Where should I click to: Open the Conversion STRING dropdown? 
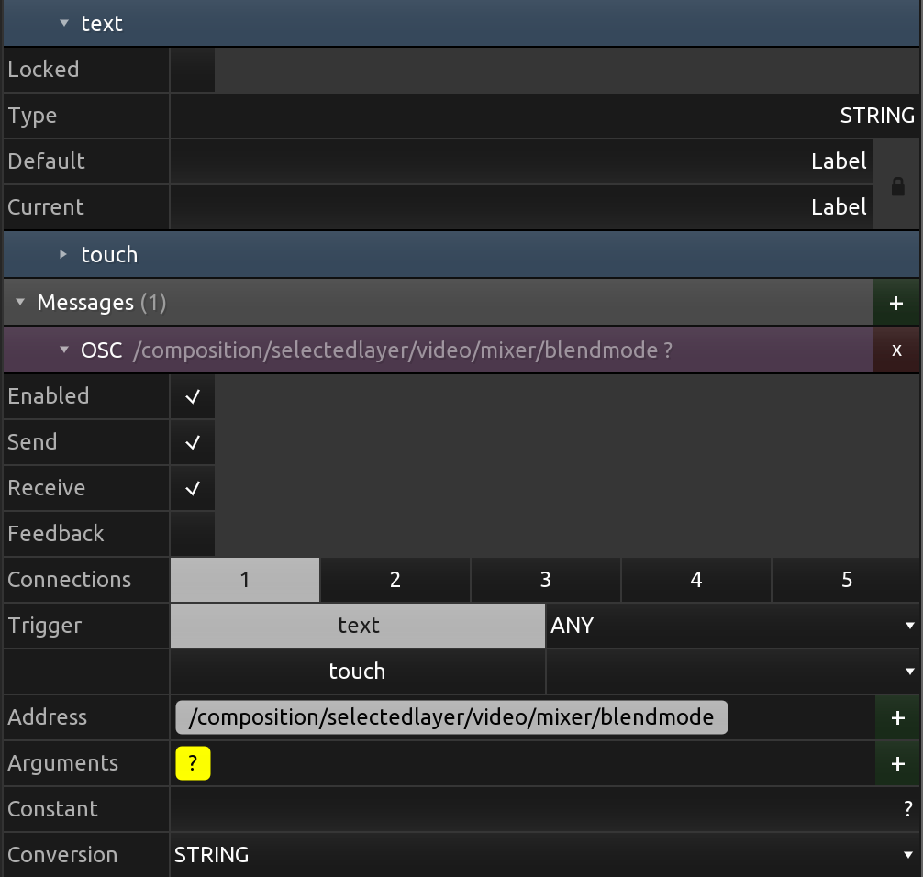(545, 855)
